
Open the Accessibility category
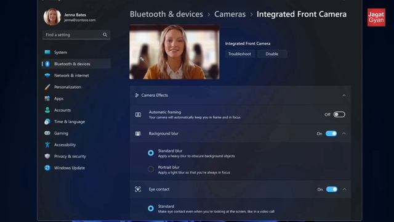click(76, 144)
